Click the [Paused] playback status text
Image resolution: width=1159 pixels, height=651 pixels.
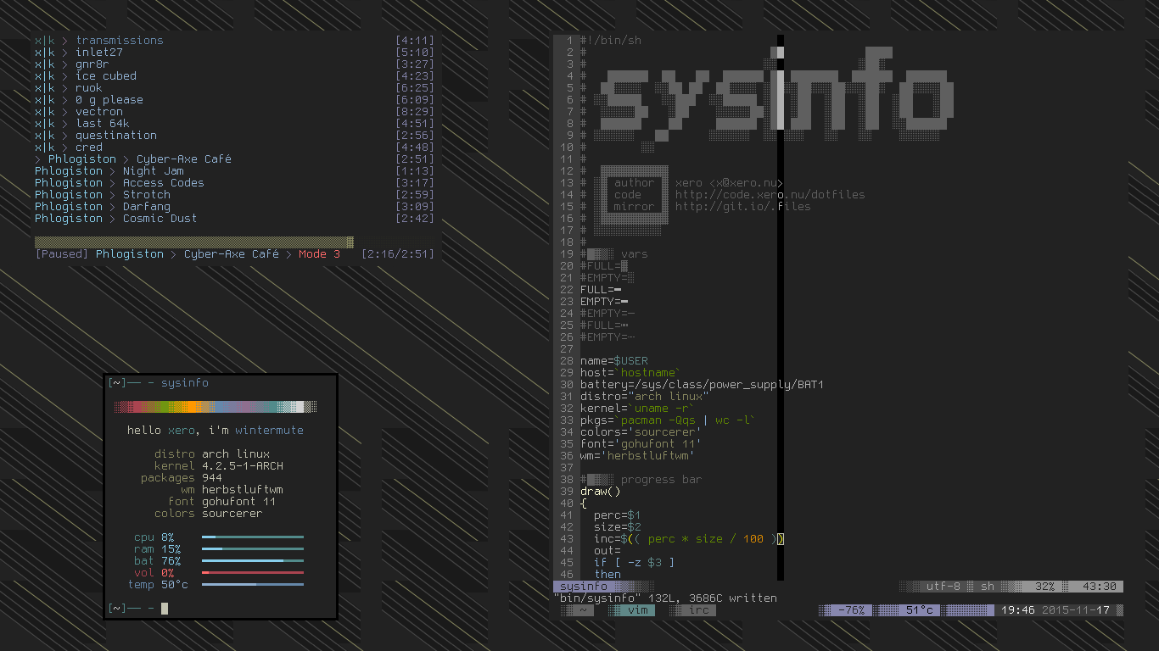point(62,254)
